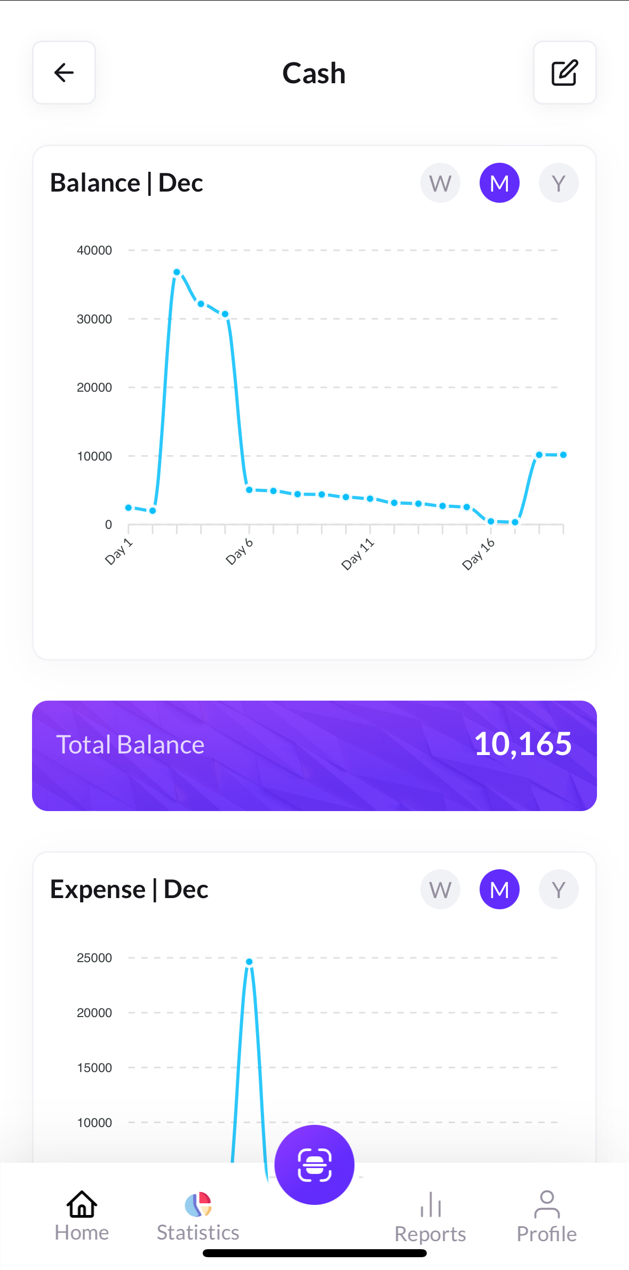Open the Reports bar chart icon

[430, 1205]
